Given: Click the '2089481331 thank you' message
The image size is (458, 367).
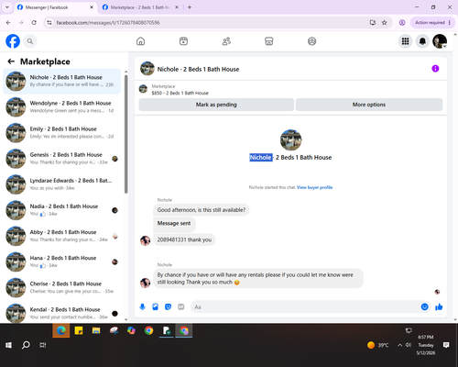Looking at the screenshot, I should 184,239.
